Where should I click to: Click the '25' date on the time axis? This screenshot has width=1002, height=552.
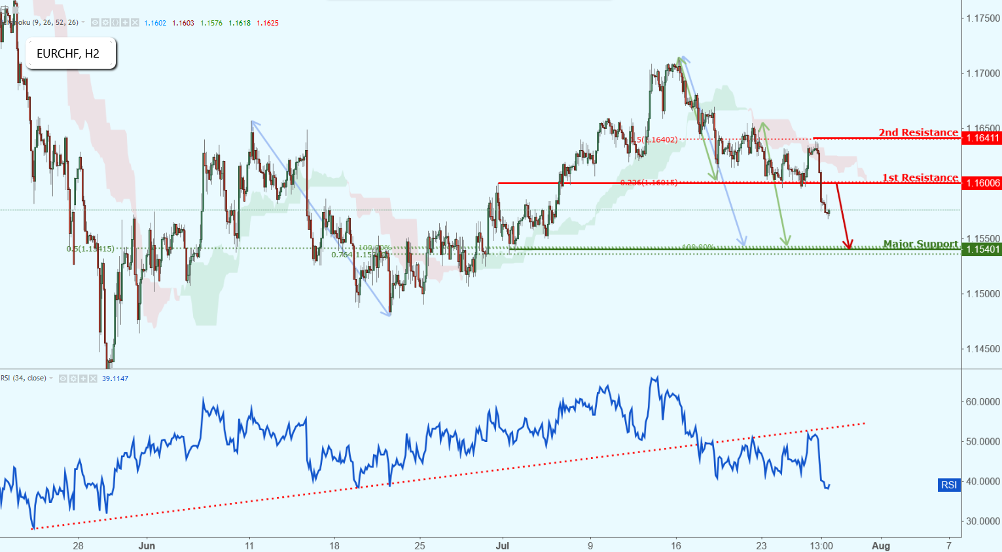[x=420, y=545]
